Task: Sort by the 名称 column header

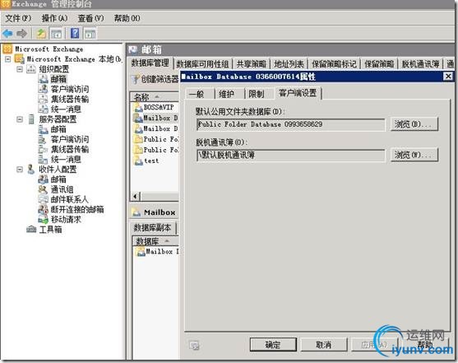Action: (155, 97)
